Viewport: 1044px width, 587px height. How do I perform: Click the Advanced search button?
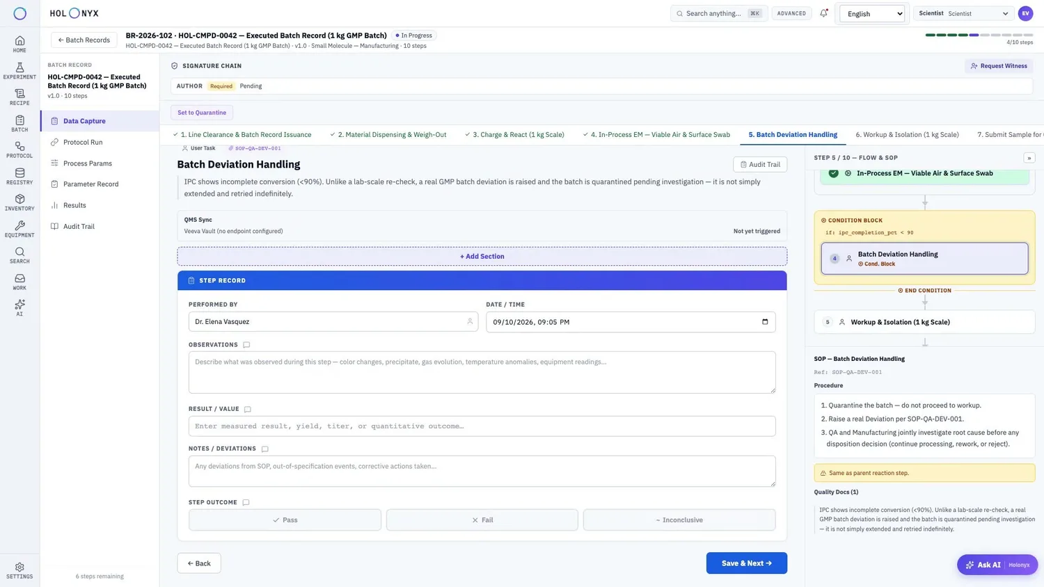[x=791, y=13]
